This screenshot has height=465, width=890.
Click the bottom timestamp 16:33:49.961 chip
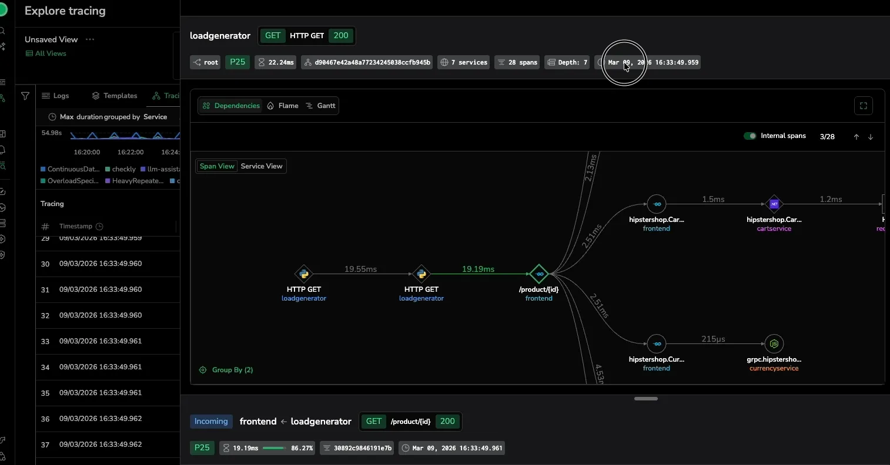coord(451,448)
